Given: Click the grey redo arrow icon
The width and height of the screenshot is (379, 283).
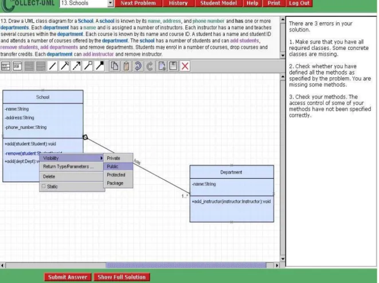Looking at the screenshot, I should pyautogui.click(x=150, y=66).
